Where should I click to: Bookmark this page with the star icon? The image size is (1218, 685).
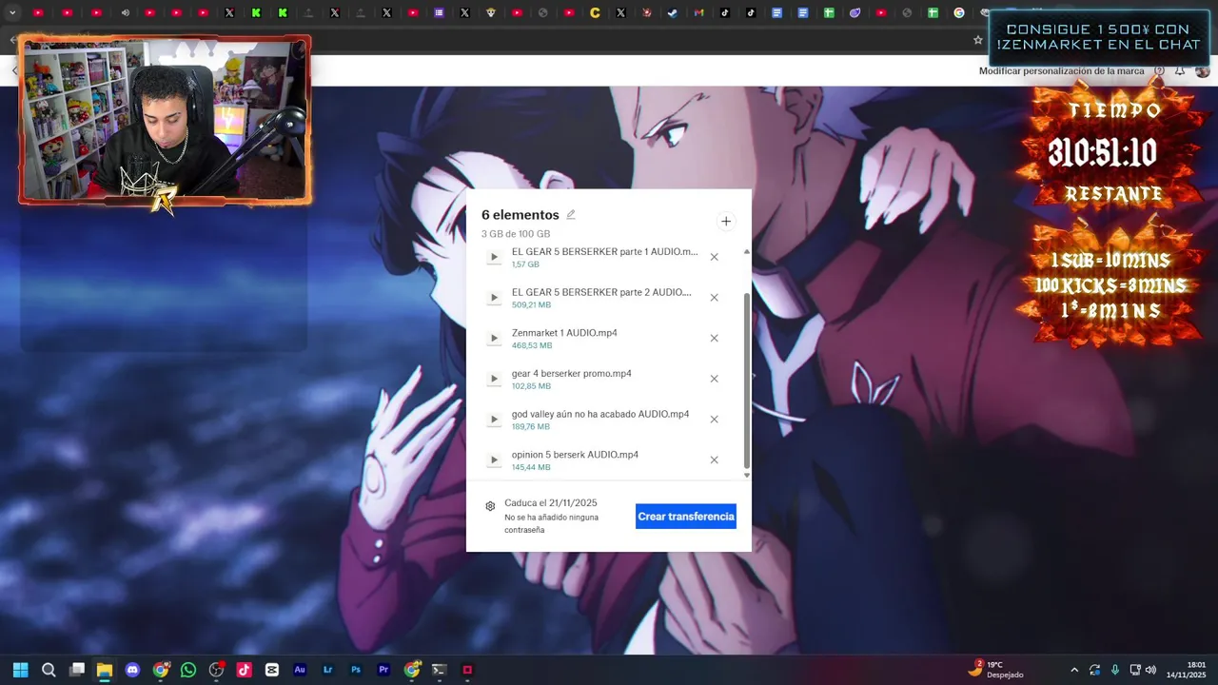[x=977, y=40]
